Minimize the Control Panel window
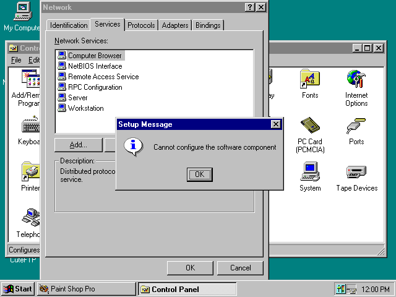 point(357,48)
